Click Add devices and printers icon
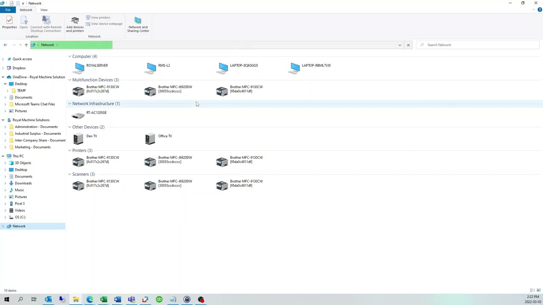Screen dimensions: 543x305 coord(75,24)
